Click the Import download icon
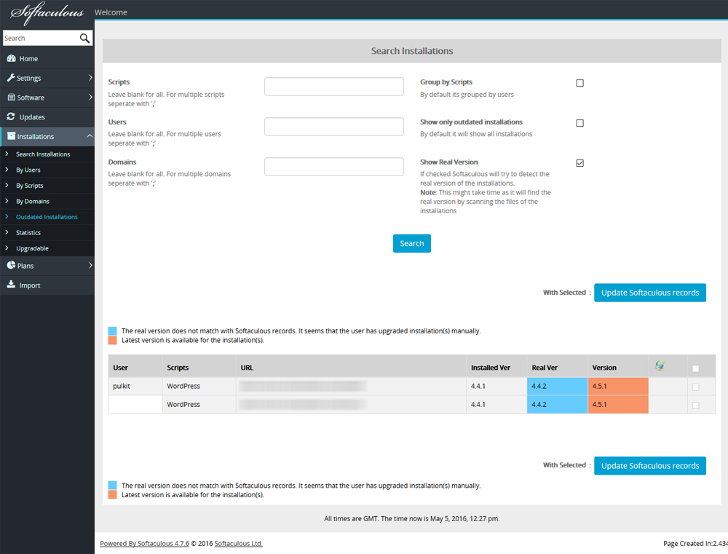 pos(11,285)
